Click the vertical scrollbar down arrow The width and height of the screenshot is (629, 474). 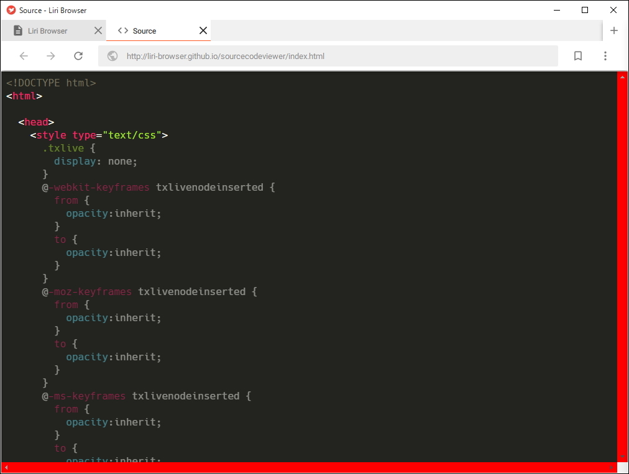[622, 457]
